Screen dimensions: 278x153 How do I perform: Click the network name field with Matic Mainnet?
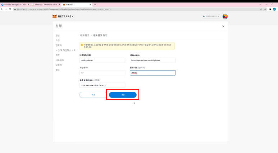click(102, 60)
